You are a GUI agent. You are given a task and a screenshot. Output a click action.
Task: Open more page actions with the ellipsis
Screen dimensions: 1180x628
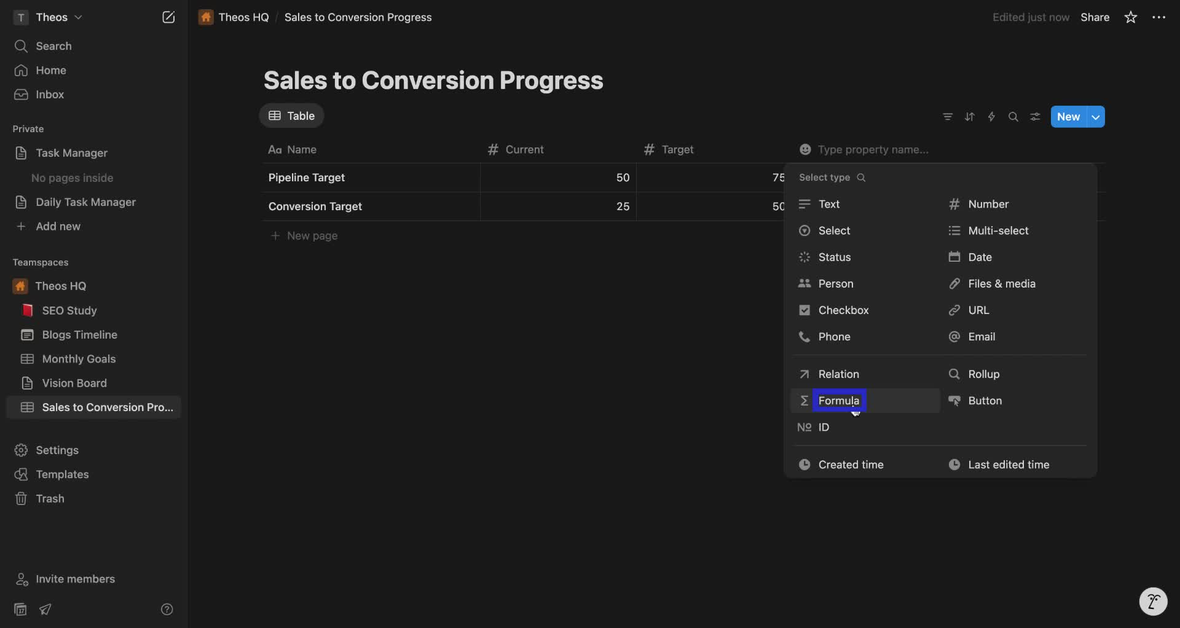pyautogui.click(x=1159, y=17)
